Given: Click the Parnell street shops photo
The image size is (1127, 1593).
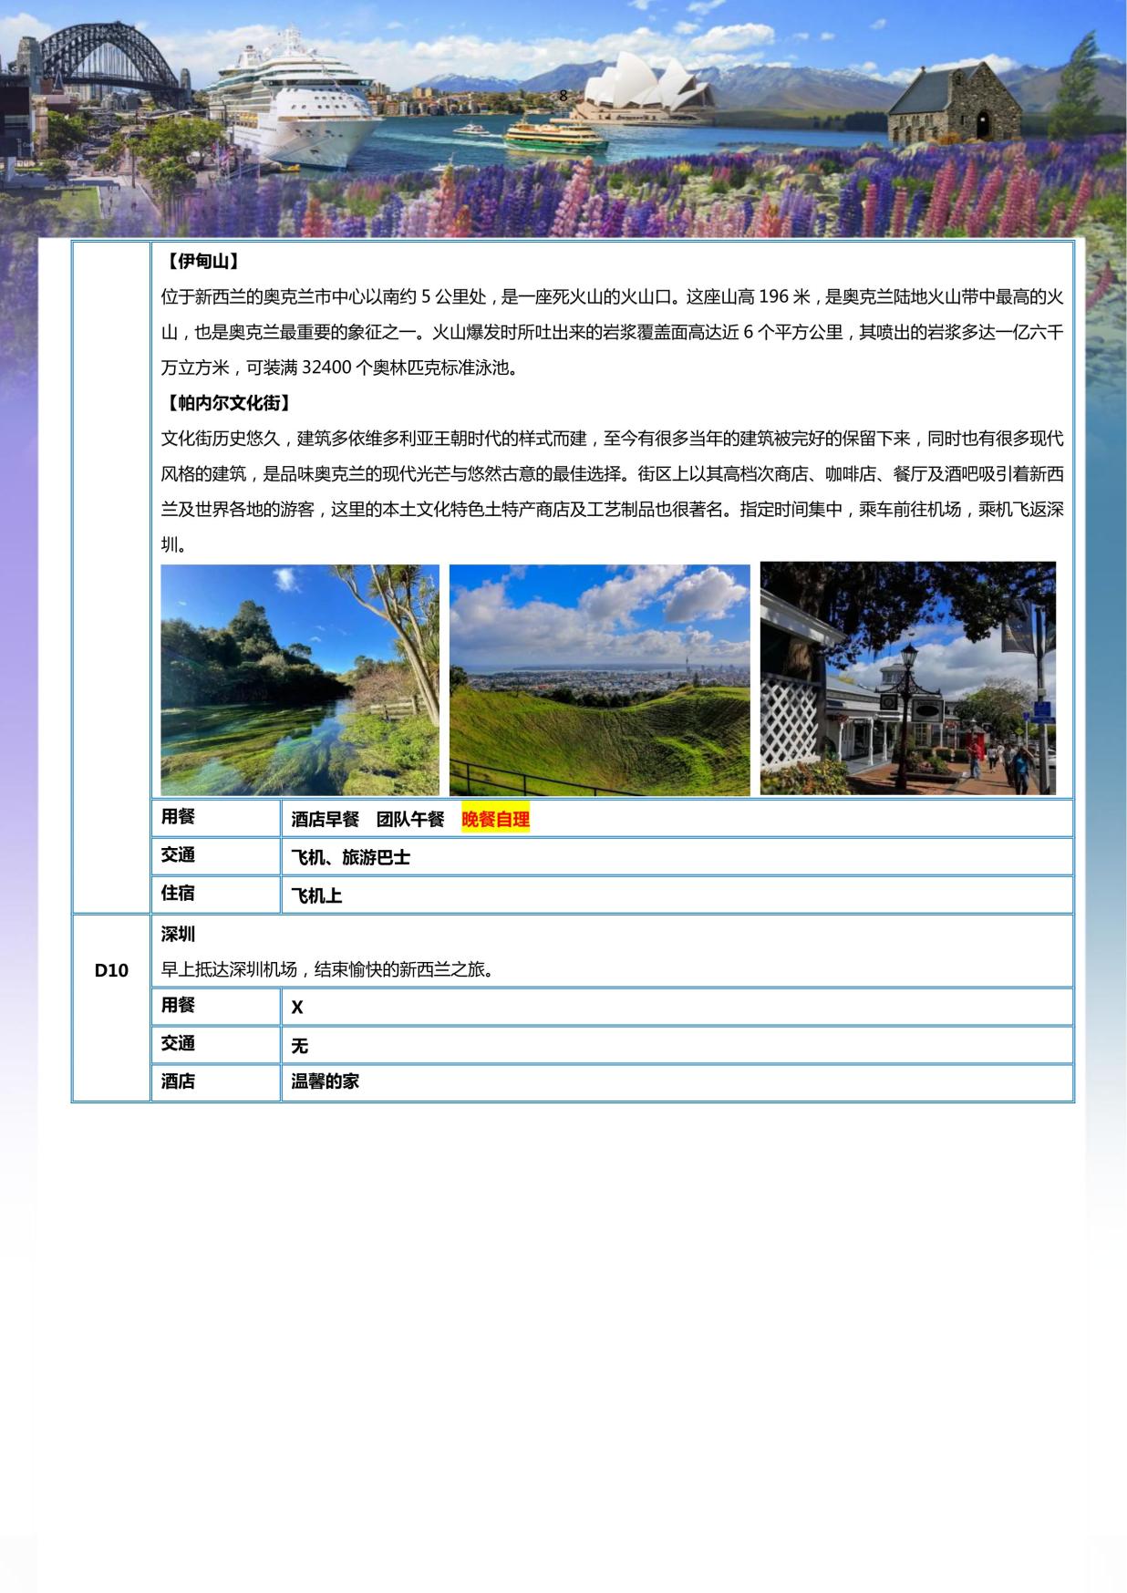Looking at the screenshot, I should tap(907, 678).
